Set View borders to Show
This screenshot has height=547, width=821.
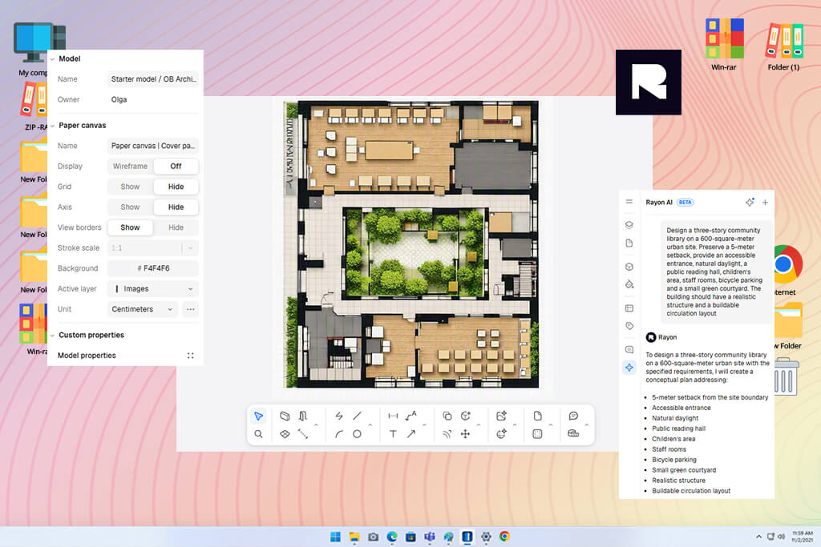click(x=131, y=227)
